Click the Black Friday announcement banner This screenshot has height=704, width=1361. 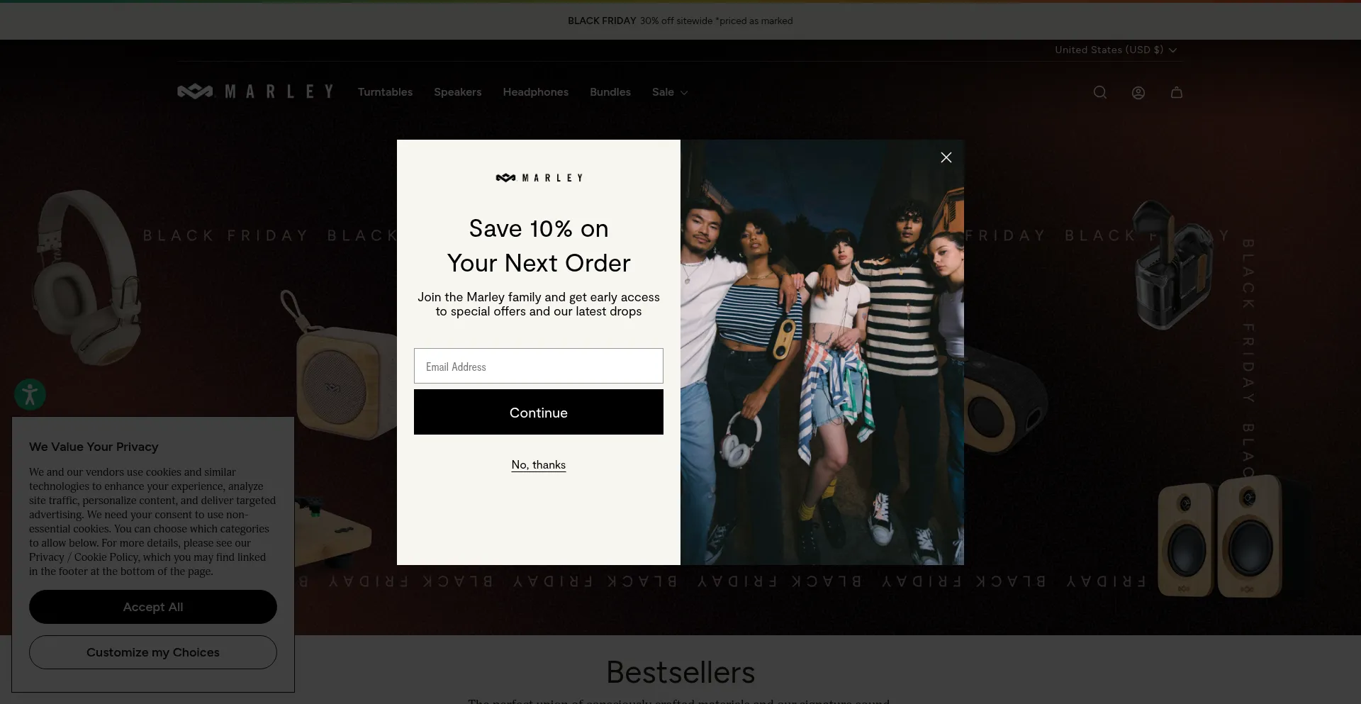click(680, 21)
